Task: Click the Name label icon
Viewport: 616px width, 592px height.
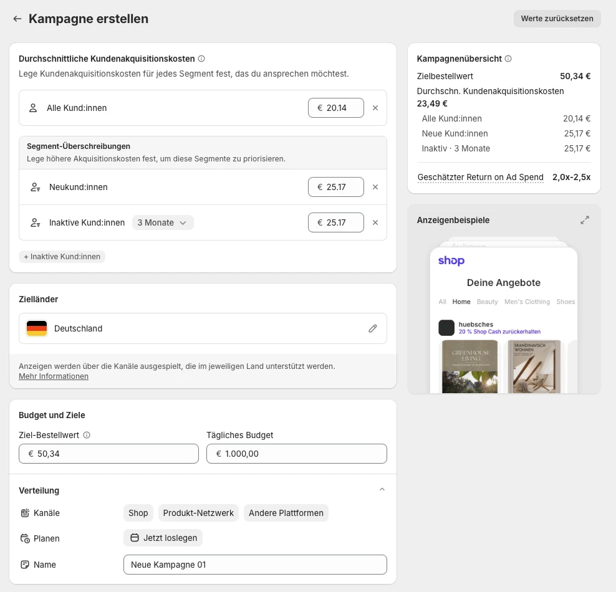Action: (25, 565)
